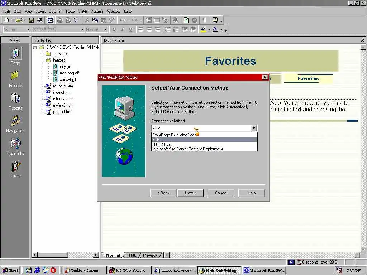This screenshot has height=275, width=367.
Task: Click the Hyperlink globe icon
Action: 175,20
